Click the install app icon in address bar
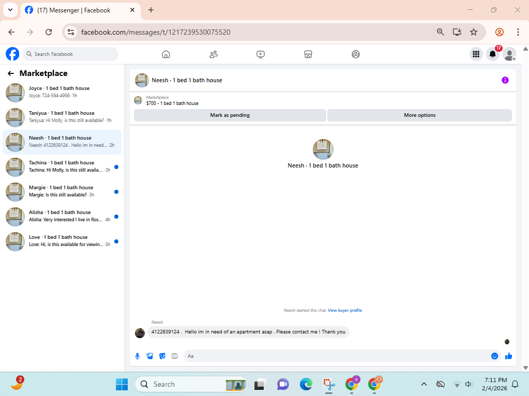Screen dimensions: 529x396 pos(457,32)
